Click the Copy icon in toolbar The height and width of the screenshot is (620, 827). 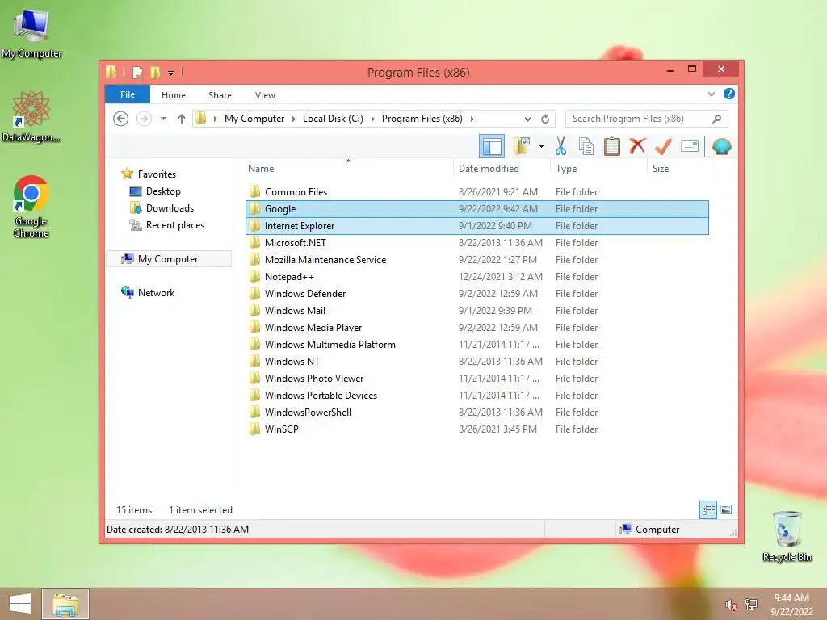pyautogui.click(x=586, y=146)
